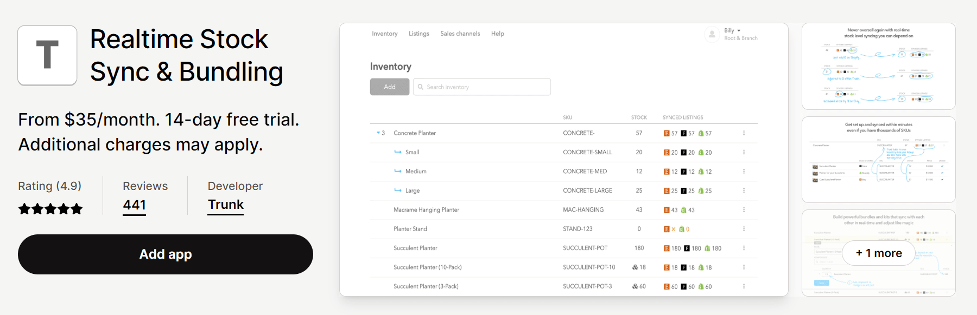Click the Etsy icon in the CONCRETE- row
Image resolution: width=977 pixels, height=315 pixels.
(667, 133)
